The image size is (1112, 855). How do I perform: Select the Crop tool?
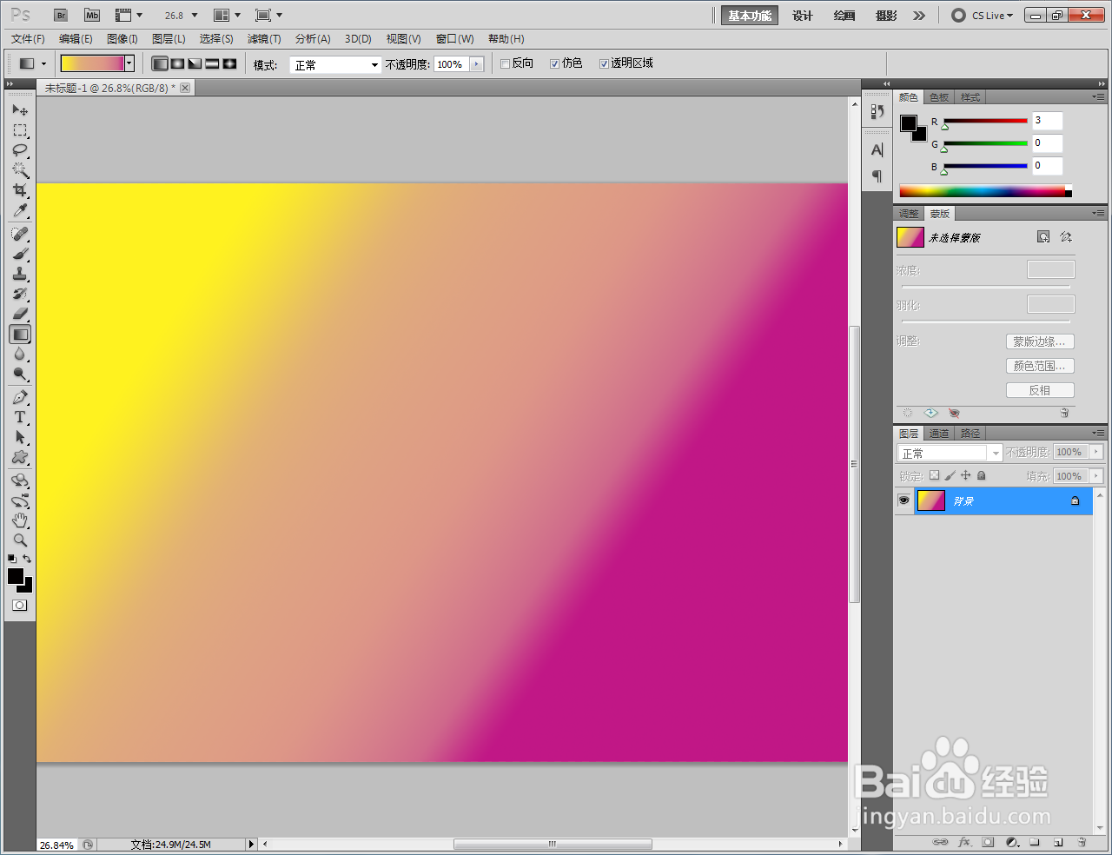(x=20, y=190)
